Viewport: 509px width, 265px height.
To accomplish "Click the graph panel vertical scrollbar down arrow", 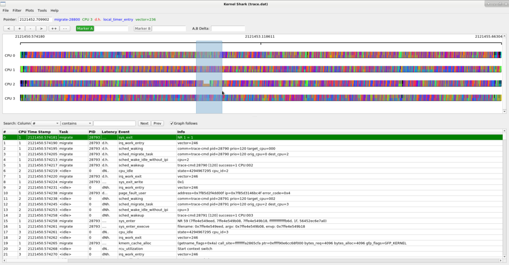I will [x=504, y=111].
